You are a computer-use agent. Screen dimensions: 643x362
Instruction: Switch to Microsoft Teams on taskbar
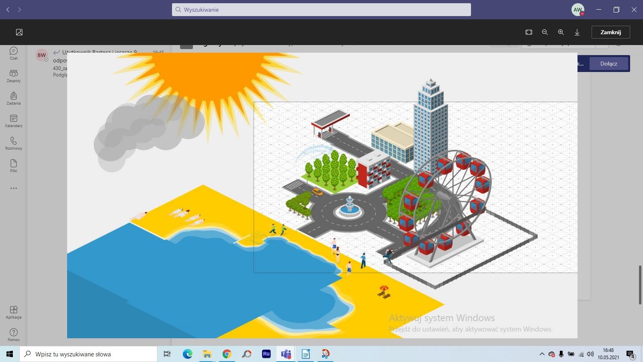(286, 354)
